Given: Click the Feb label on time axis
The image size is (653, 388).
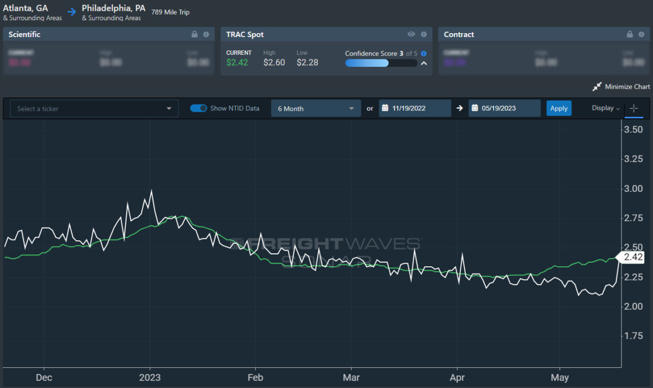Looking at the screenshot, I should point(255,377).
